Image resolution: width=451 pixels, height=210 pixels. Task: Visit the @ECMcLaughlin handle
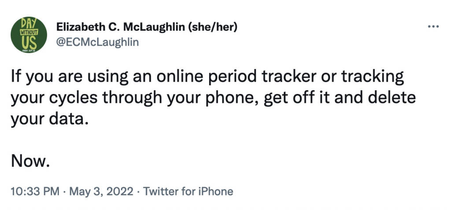[97, 42]
